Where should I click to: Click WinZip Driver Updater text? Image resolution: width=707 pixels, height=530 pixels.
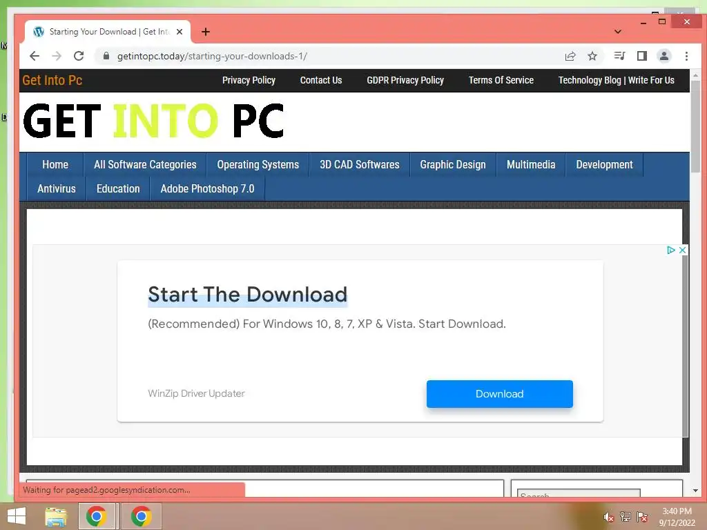pyautogui.click(x=196, y=393)
